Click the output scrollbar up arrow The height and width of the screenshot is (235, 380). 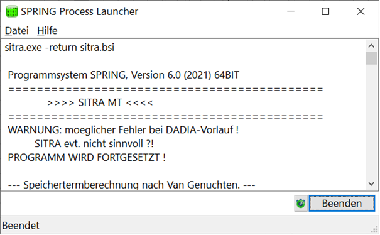[x=371, y=46]
